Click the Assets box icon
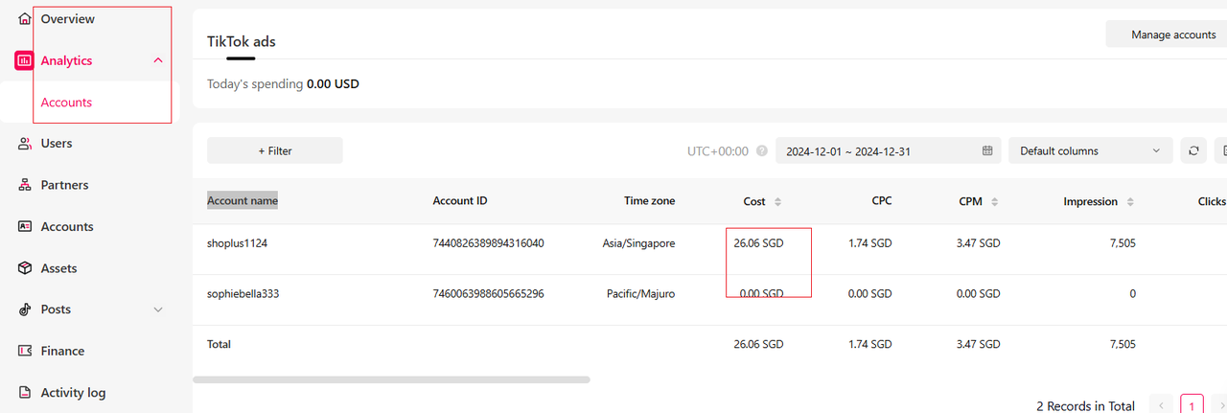 [x=25, y=268]
